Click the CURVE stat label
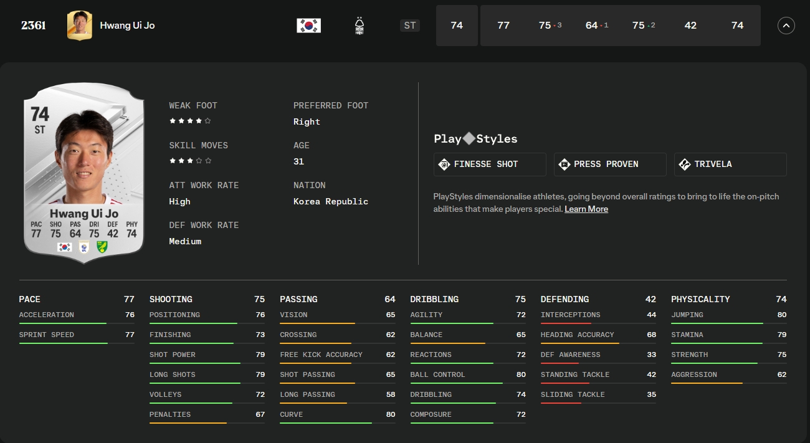Viewport: 810px width, 443px height. pyautogui.click(x=292, y=414)
